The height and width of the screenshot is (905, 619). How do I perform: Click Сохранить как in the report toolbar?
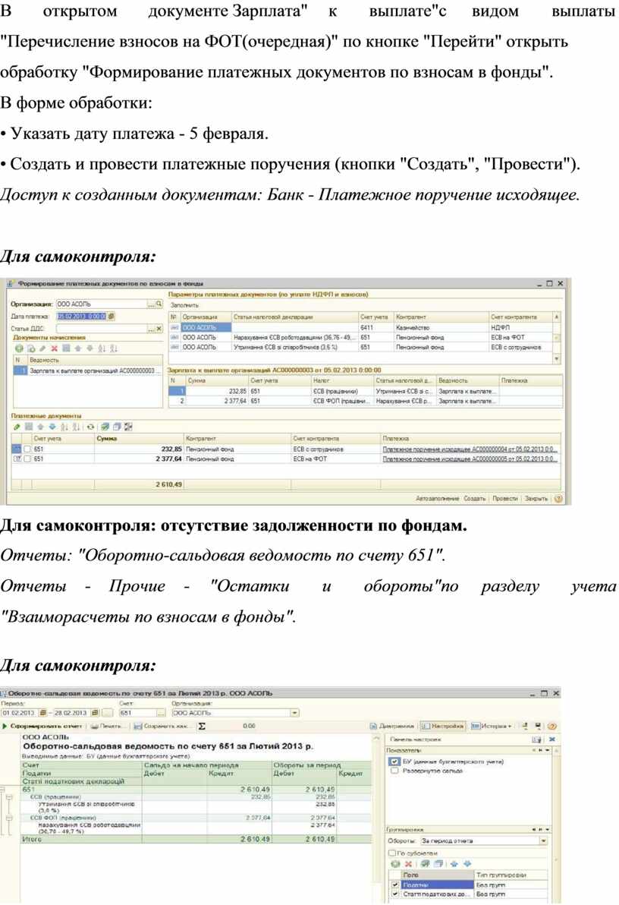(161, 726)
